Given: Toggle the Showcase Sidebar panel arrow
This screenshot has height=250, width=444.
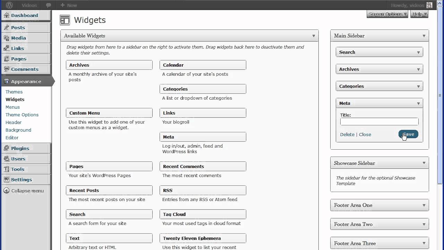Looking at the screenshot, I should pos(424,163).
